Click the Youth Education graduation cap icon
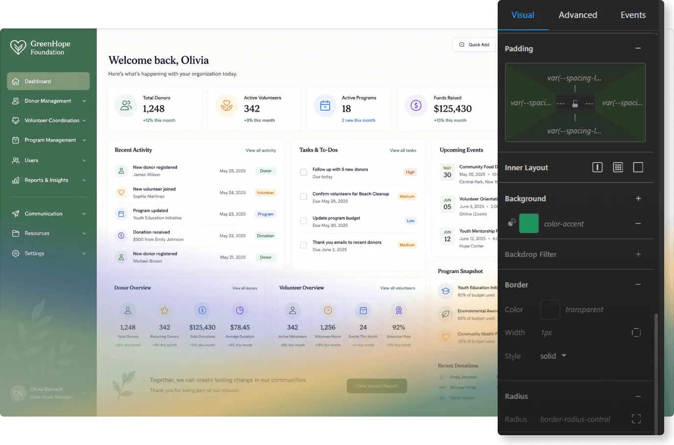674x445 pixels. [x=445, y=291]
